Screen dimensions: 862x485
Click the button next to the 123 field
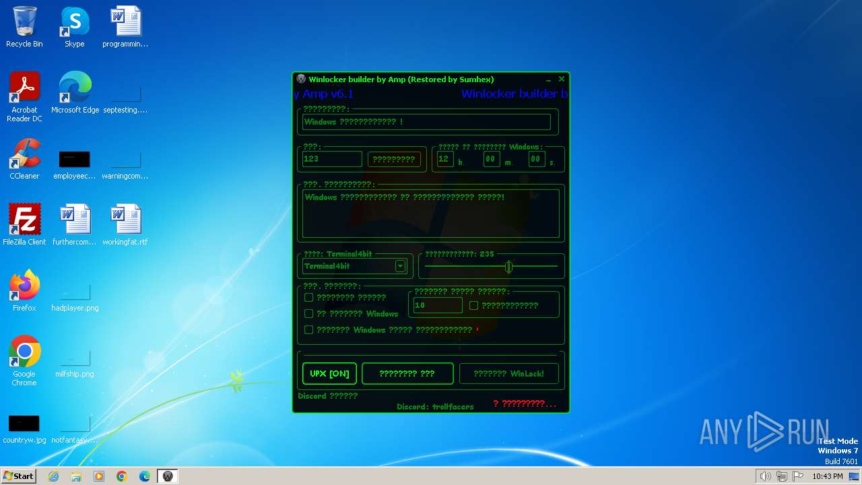tap(394, 159)
